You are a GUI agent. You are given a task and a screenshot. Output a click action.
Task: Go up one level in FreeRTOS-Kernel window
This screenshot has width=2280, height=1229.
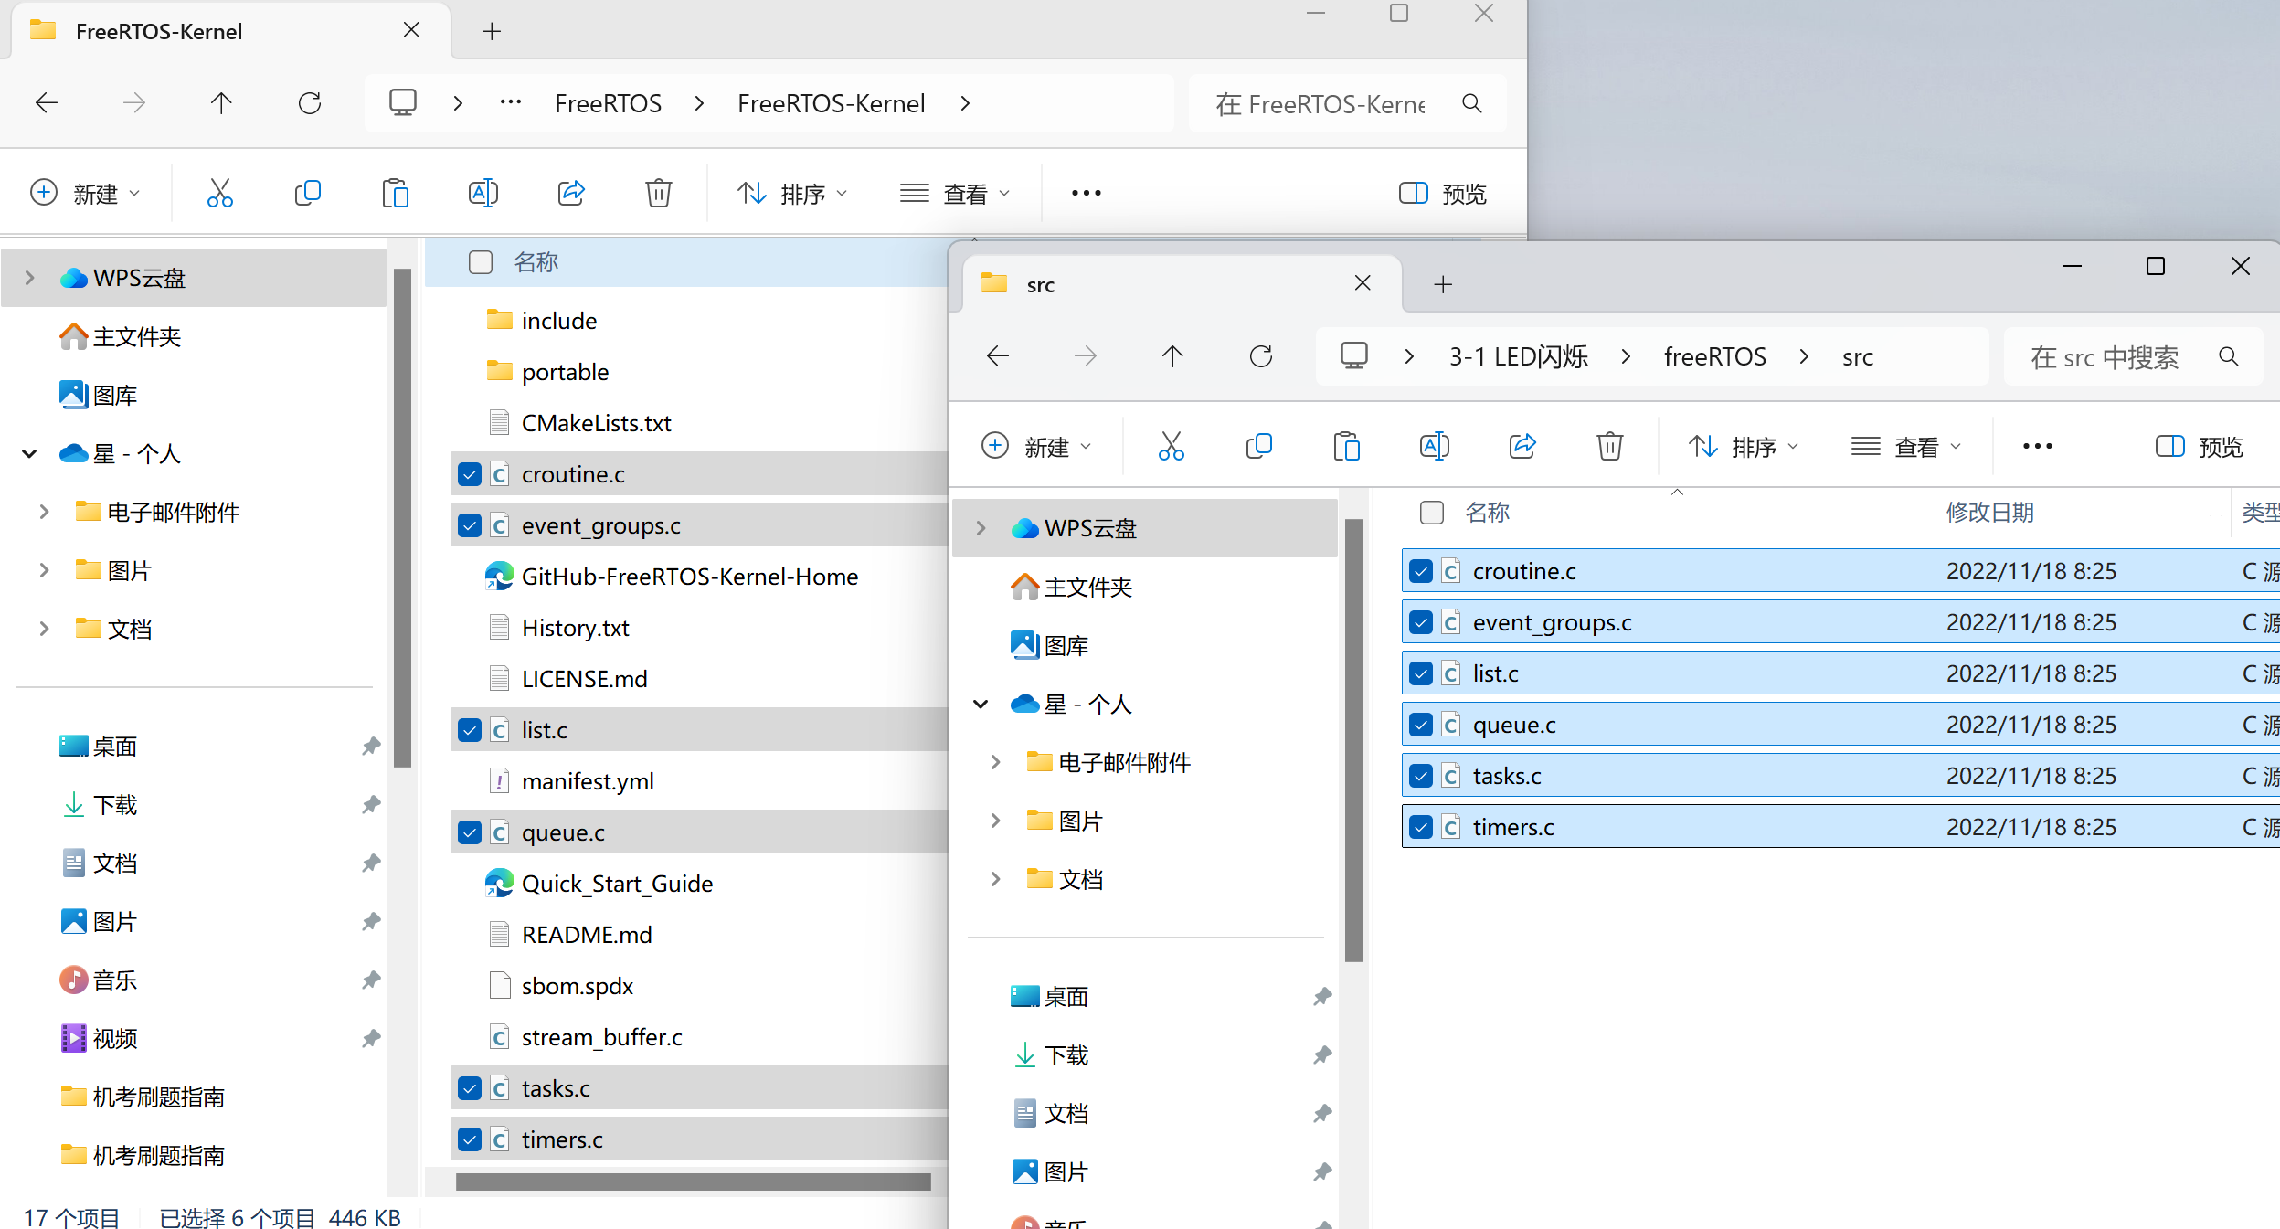click(x=221, y=102)
